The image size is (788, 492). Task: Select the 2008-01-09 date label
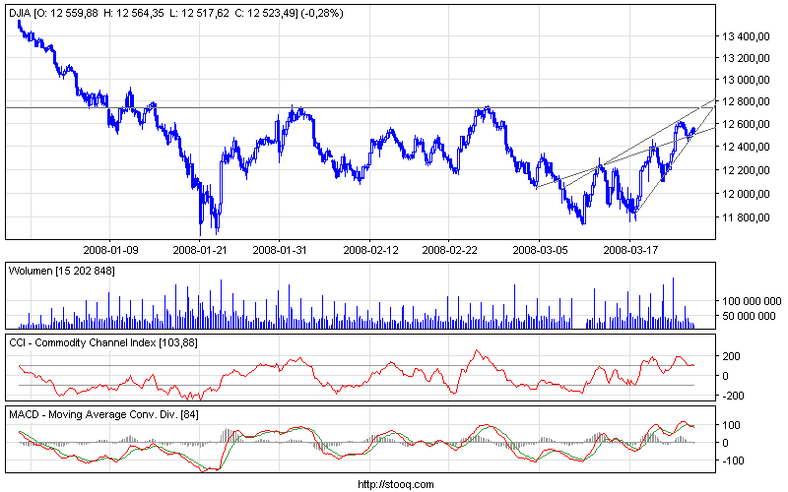pyautogui.click(x=110, y=250)
